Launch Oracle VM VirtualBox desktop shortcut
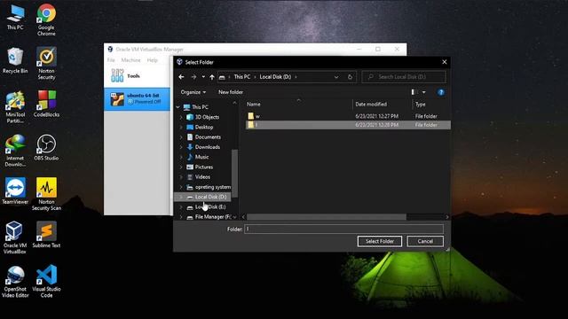Image resolution: width=568 pixels, height=319 pixels. click(x=14, y=237)
